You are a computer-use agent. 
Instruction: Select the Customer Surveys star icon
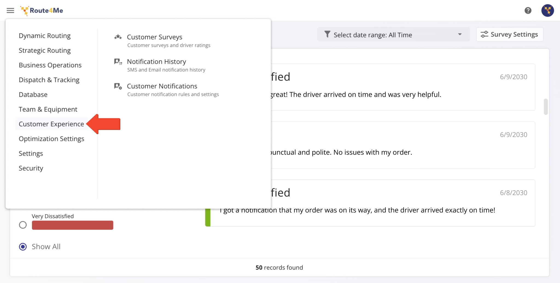click(x=118, y=37)
